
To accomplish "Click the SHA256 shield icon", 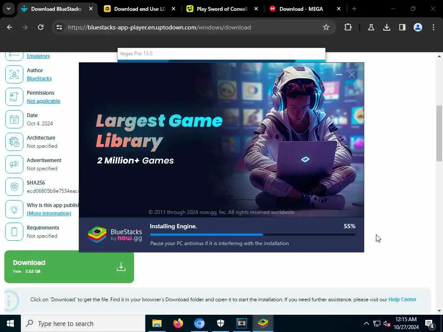I will pos(14,187).
